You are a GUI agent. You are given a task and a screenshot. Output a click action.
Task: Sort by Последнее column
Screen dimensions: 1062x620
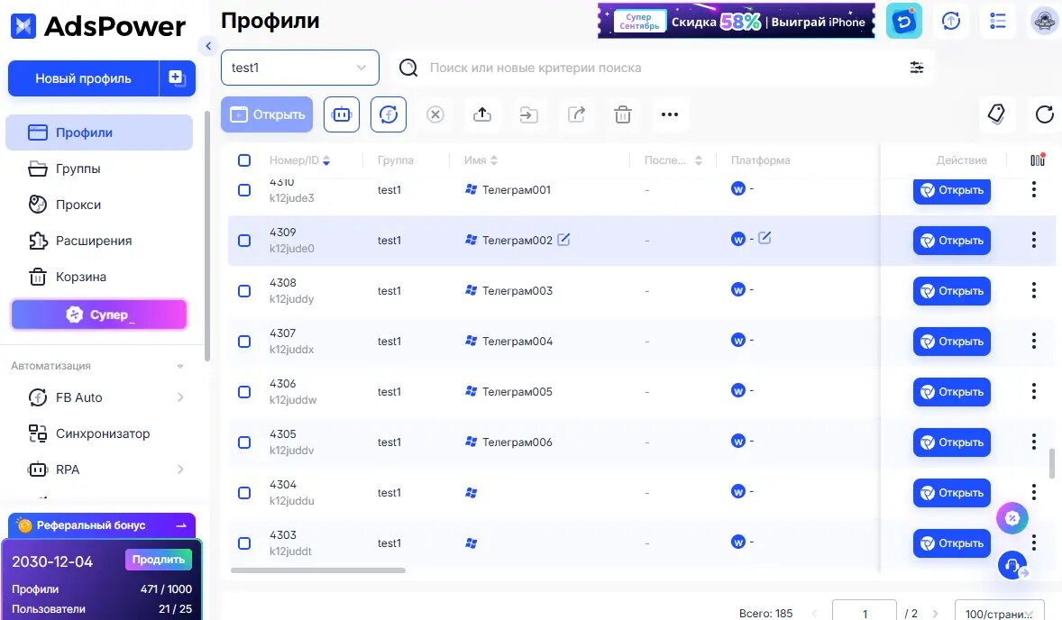tap(699, 160)
